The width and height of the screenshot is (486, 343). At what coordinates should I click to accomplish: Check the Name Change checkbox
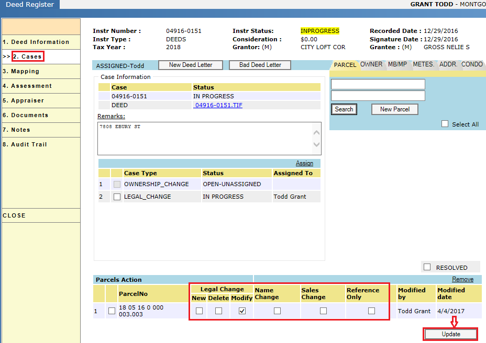pos(278,311)
